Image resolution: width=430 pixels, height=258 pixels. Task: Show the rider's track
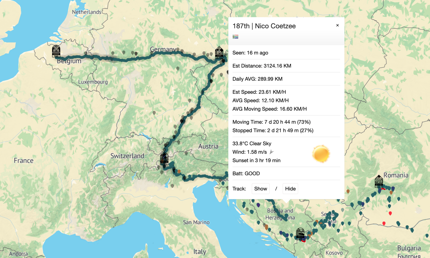tap(260, 189)
